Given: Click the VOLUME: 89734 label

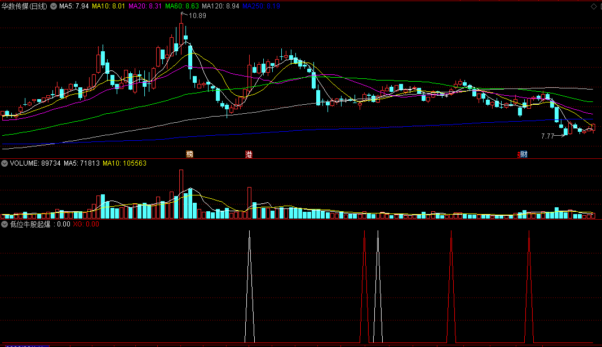Looking at the screenshot, I should pos(36,163).
